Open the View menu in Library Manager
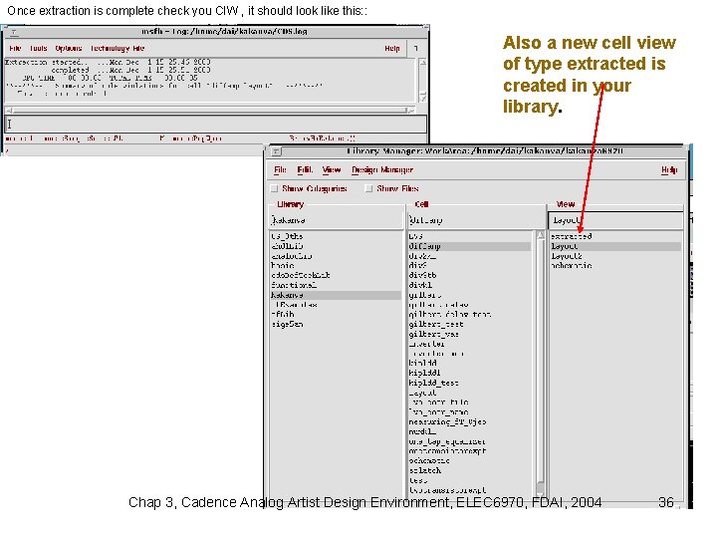The height and width of the screenshot is (538, 717). [x=332, y=169]
